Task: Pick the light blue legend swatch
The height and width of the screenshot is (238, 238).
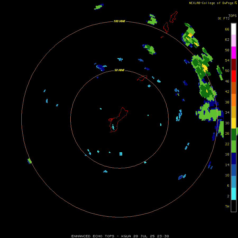Action: [x=234, y=182]
